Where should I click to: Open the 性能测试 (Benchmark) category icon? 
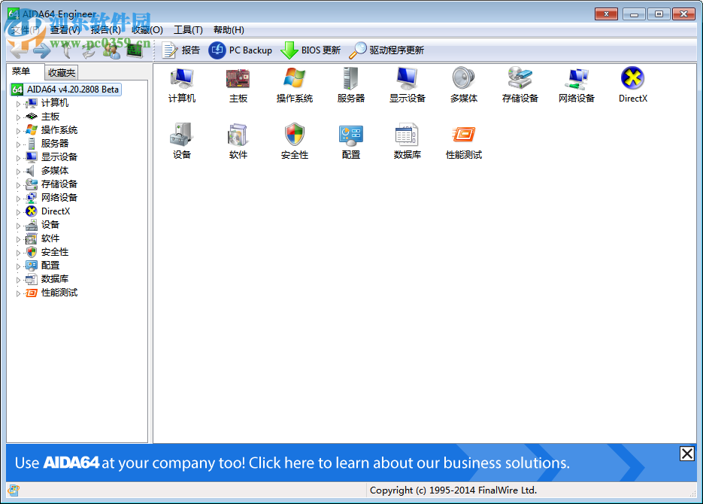[x=464, y=141]
